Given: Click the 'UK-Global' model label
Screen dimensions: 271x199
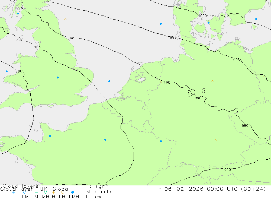Looking at the screenshot, I should (55, 189).
